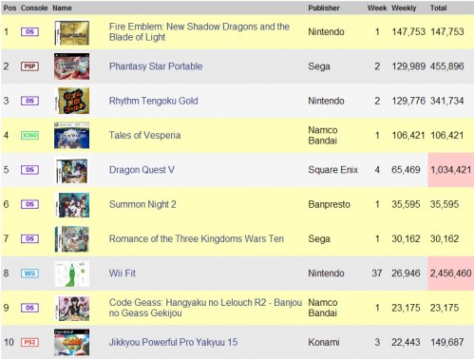
Task: Follow the Summon Night 2 link
Action: [142, 204]
